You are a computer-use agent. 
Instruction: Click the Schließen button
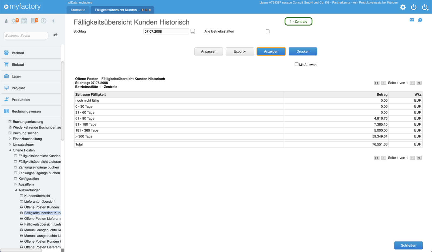(409, 245)
